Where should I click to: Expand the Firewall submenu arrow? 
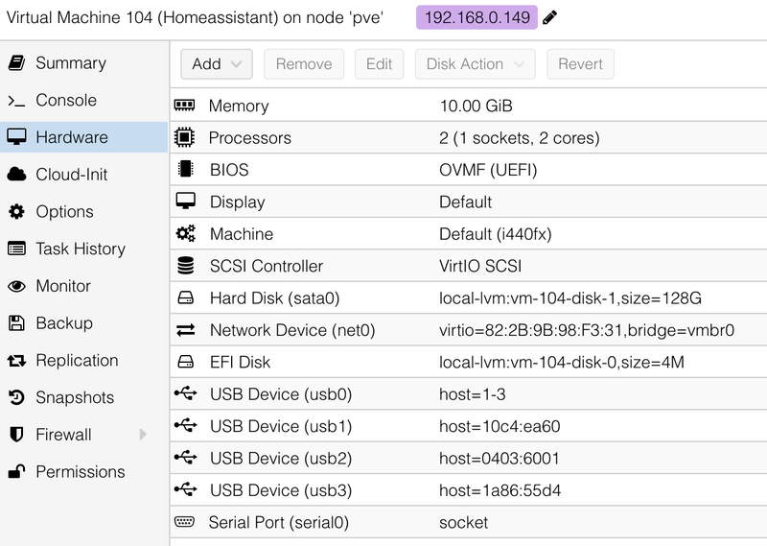tap(143, 435)
